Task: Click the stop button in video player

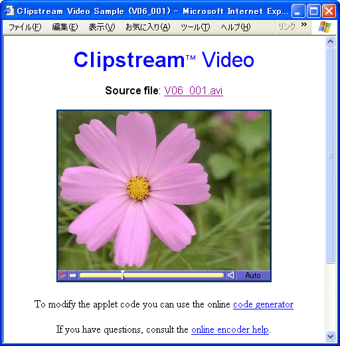Action: click(x=72, y=276)
